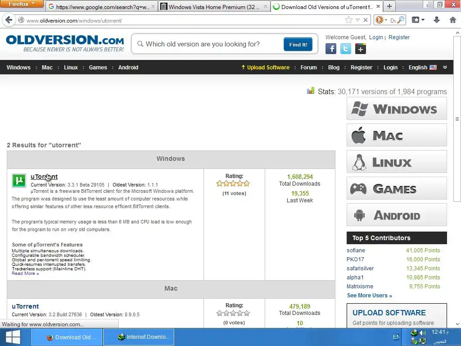Click the Firefox taskbar button
The height and width of the screenshot is (346, 461).
coord(67,337)
